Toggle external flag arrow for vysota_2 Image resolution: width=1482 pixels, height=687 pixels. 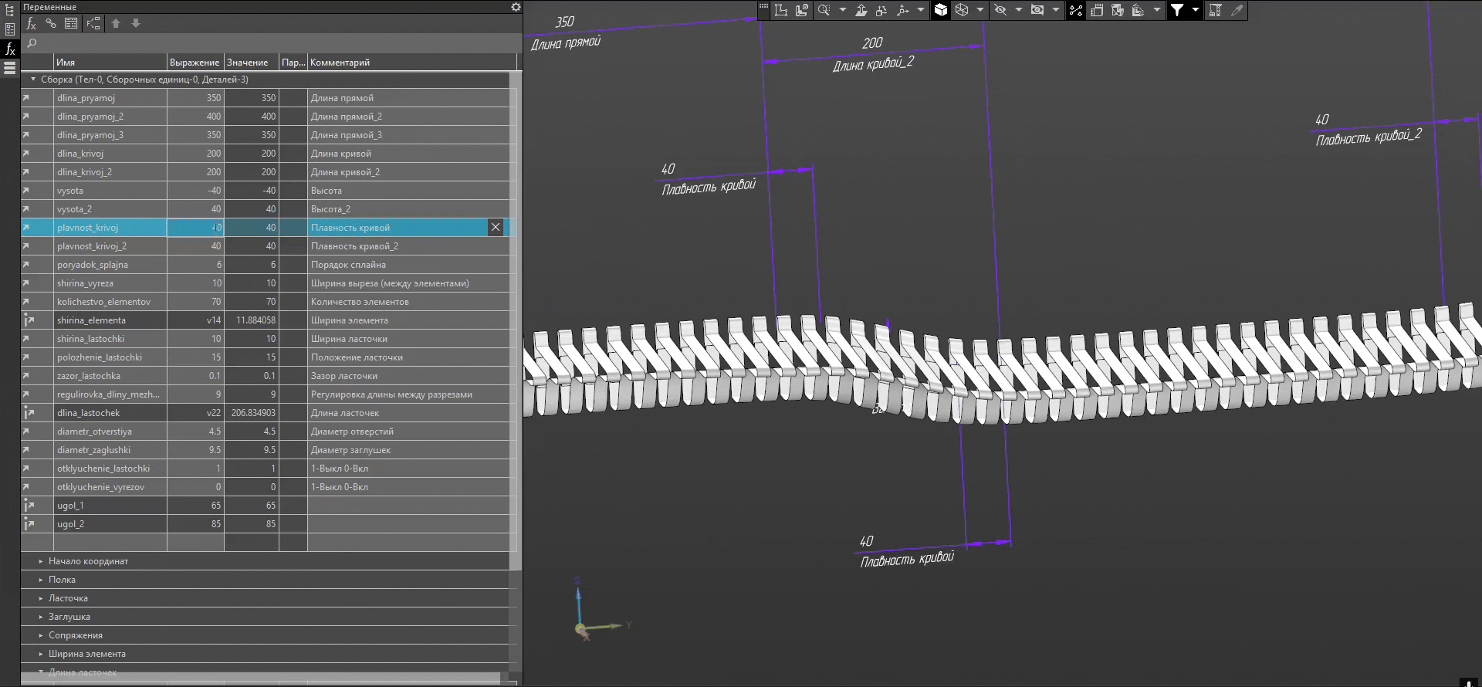coord(26,209)
